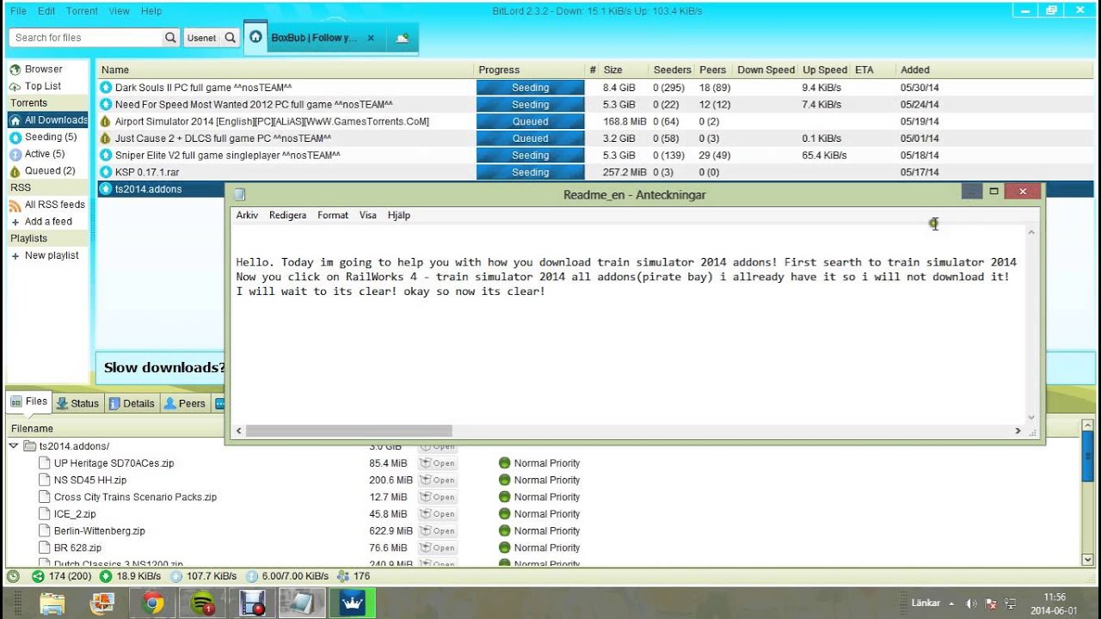Click the Dark Souls II Seeding progress bar
Viewport: 1101px width, 619px height.
tap(530, 88)
